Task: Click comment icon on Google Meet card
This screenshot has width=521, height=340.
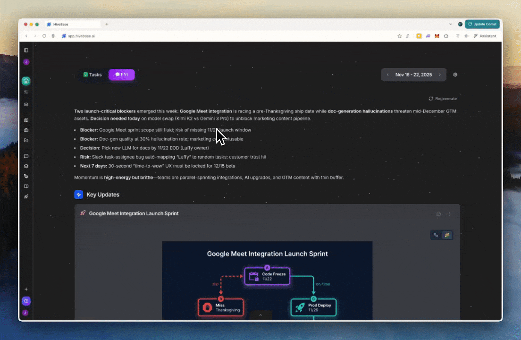Action: click(438, 214)
